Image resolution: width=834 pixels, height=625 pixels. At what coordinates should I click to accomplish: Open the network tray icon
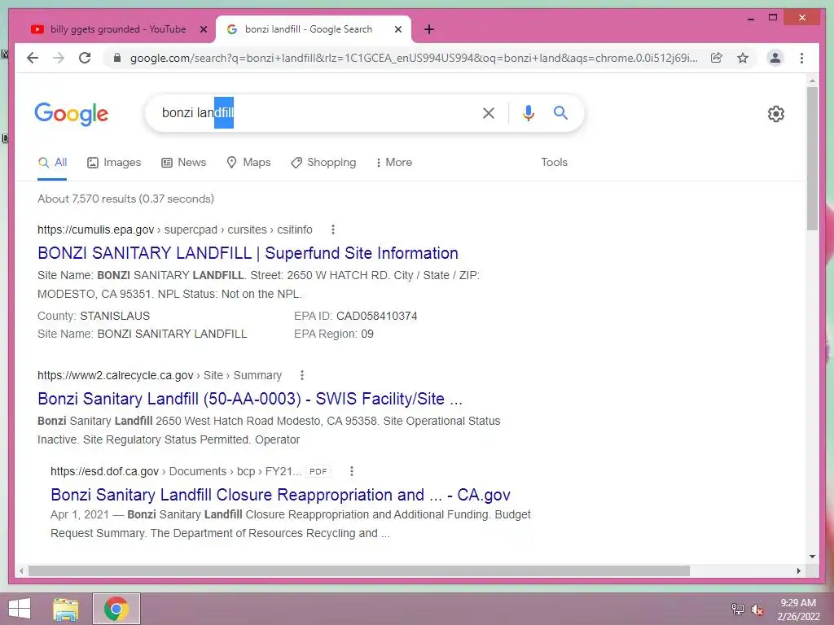[738, 609]
